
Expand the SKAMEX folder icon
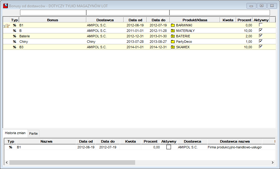pyautogui.click(x=173, y=47)
